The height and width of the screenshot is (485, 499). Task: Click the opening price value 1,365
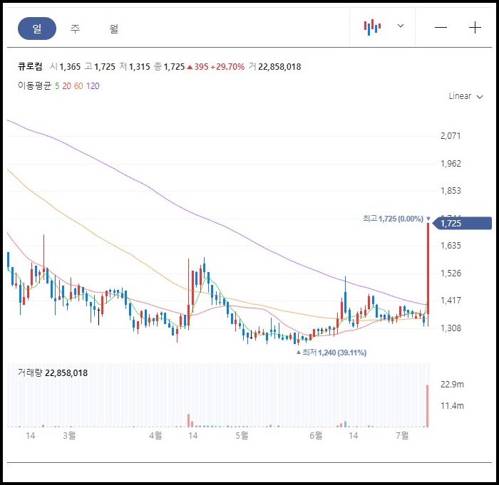70,67
